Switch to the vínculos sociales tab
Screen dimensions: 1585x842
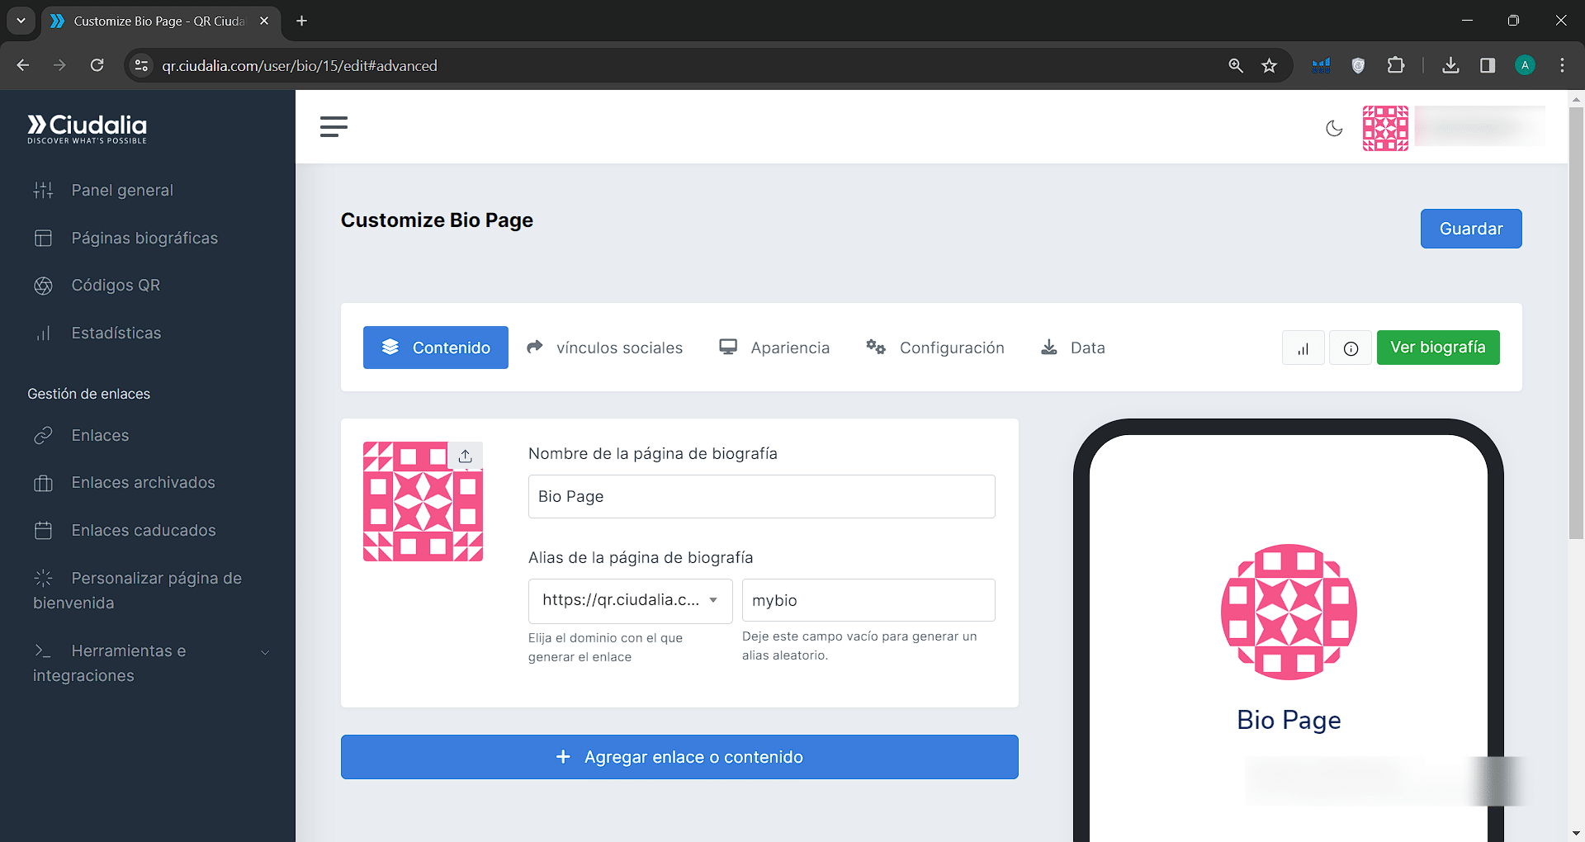tap(605, 348)
